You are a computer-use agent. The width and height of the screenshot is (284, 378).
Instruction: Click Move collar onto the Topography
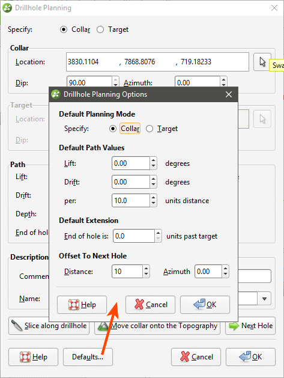point(157,326)
